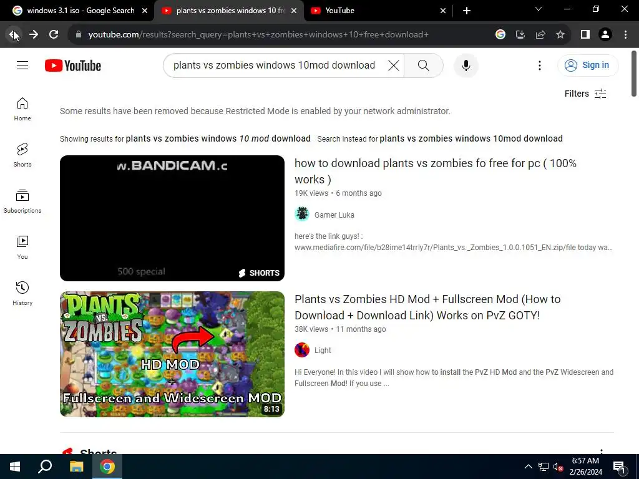Open File Explorer from taskbar

click(76, 467)
